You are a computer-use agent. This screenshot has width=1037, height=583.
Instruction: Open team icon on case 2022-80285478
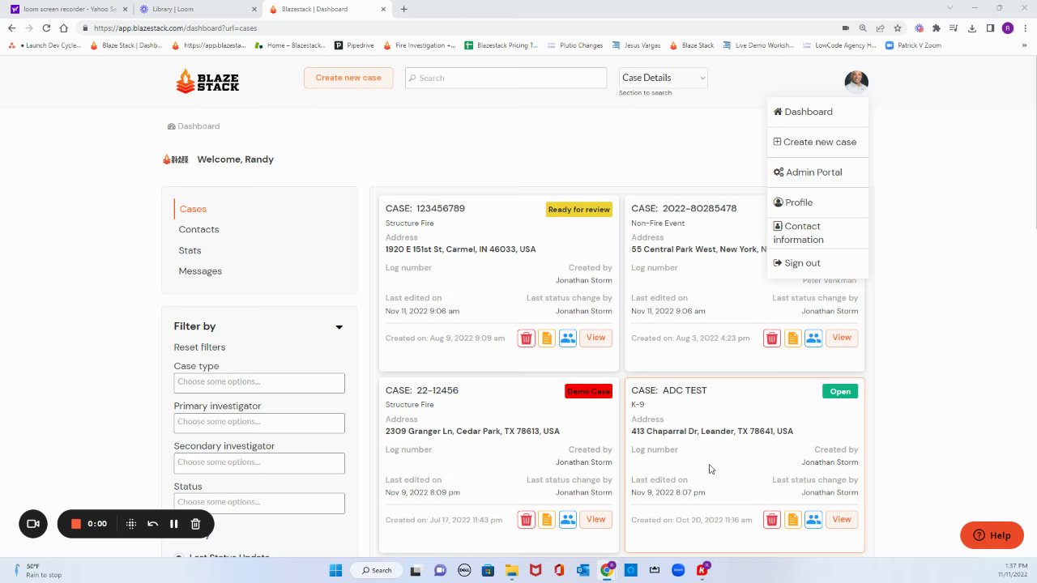(813, 338)
